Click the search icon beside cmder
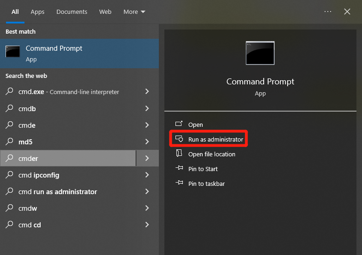362x255 pixels. coord(9,158)
